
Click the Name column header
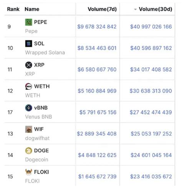coord(32,9)
